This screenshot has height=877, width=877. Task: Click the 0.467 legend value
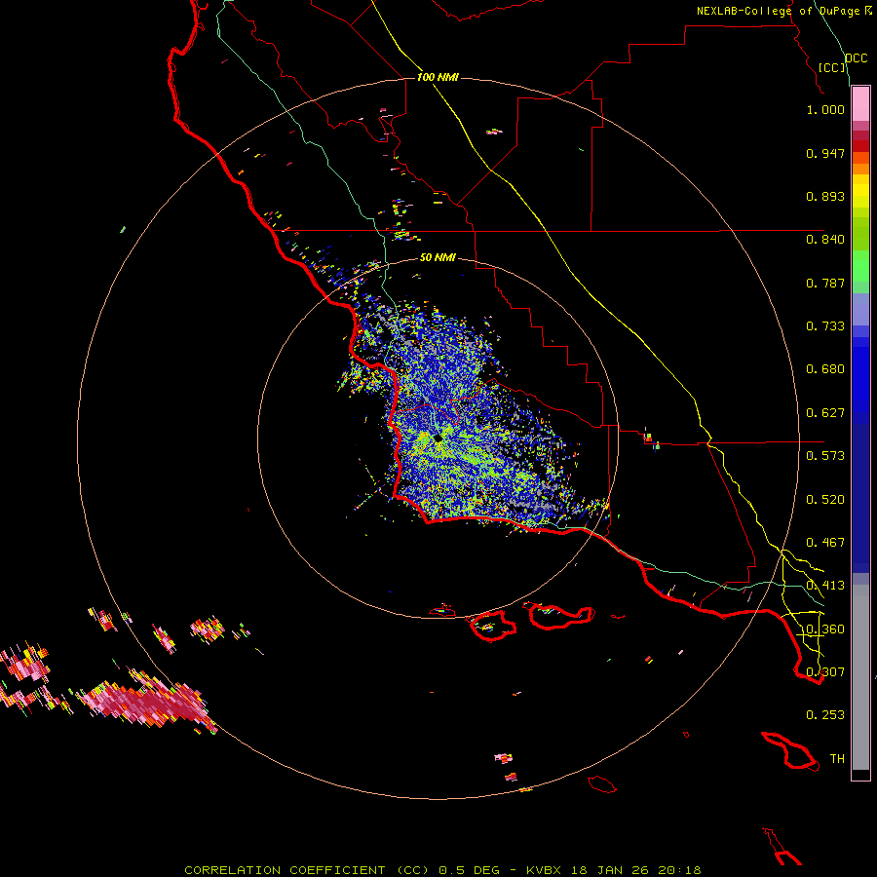(x=825, y=543)
